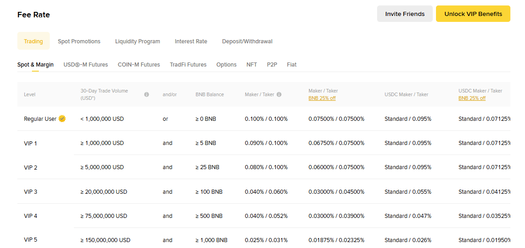Screen dimensions: 525x248
Task: Click the '< 1,000,000 USD' volume cell
Action: (x=102, y=119)
